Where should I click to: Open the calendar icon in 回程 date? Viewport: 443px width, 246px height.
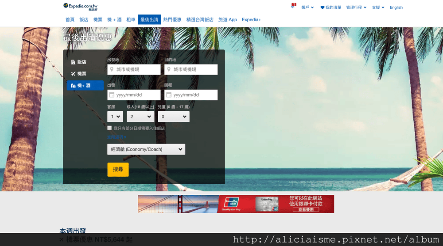[x=169, y=95]
